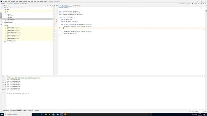Open the VCS menu
This screenshot has height=116, width=207.
[38, 1]
